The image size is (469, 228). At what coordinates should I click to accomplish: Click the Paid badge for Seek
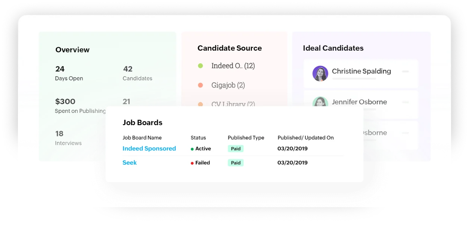[x=236, y=163]
